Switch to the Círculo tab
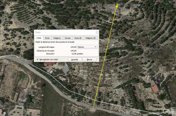The height and width of the screenshot is (116, 176). 68,38
